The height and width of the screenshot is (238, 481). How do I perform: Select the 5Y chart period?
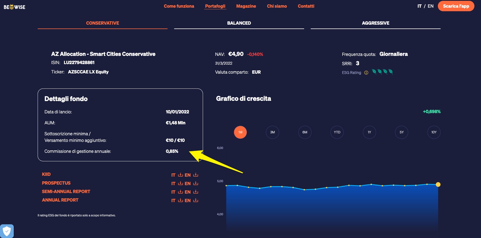(402, 132)
